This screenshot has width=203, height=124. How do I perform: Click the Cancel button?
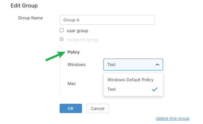click(97, 109)
